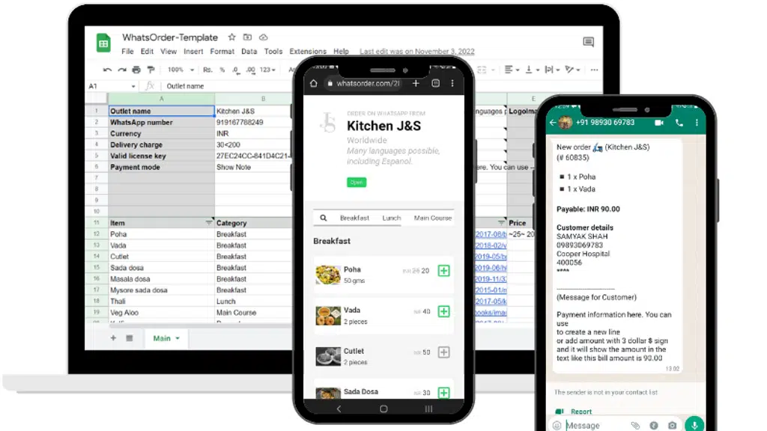Click the Print icon in Sheets toolbar
The image size is (767, 431).
tap(136, 70)
